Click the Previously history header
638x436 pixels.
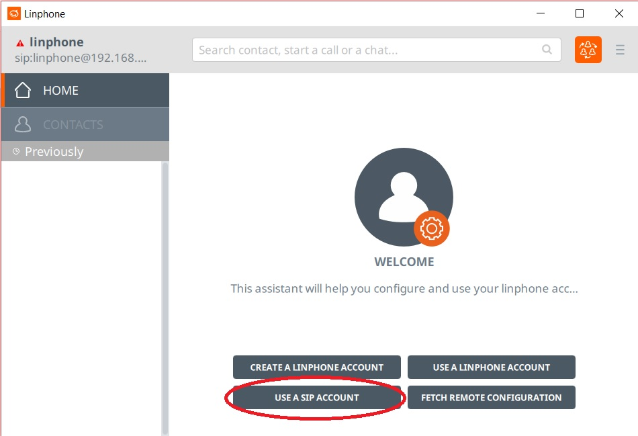[85, 151]
